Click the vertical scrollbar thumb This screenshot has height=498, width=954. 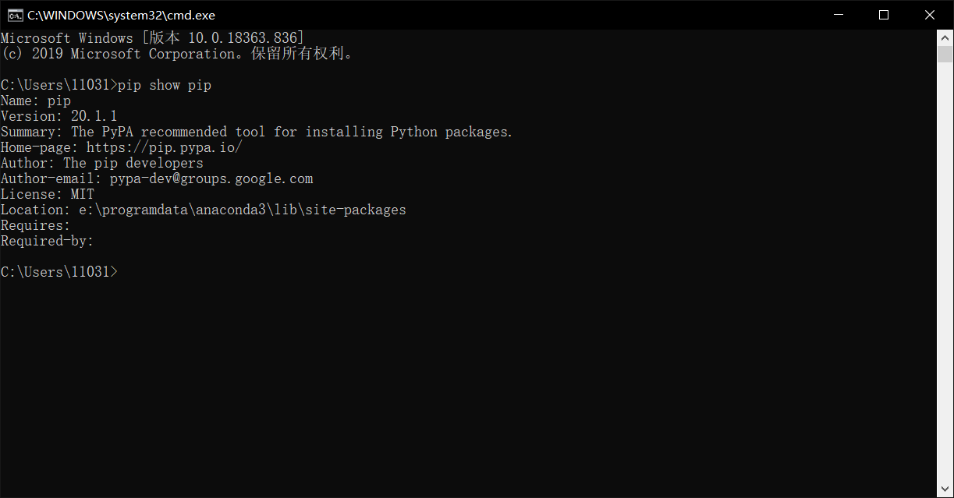[x=945, y=54]
